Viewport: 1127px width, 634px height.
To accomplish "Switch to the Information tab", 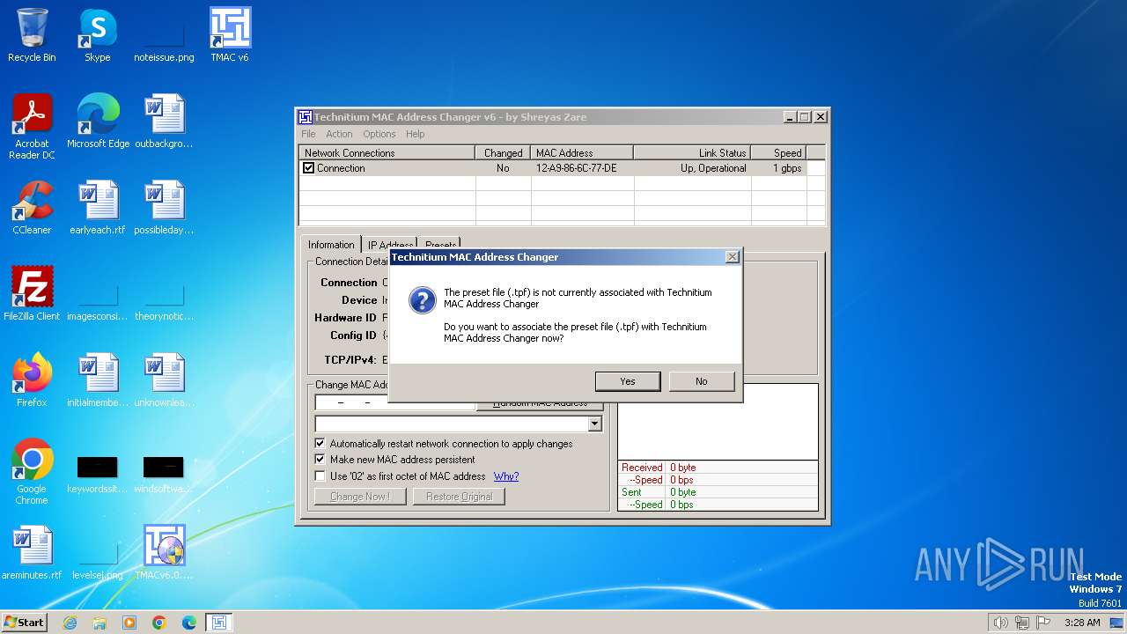I will 331,245.
